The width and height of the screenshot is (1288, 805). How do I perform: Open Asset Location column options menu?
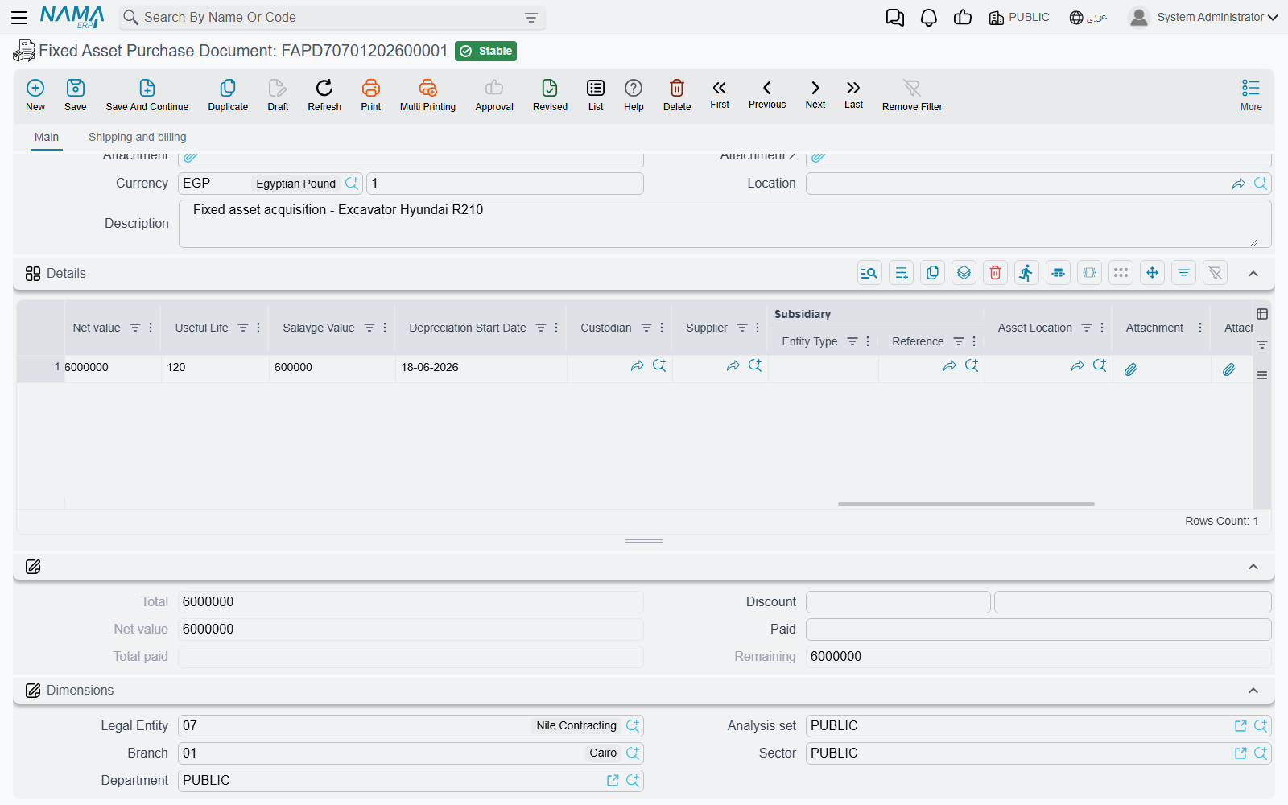point(1102,328)
